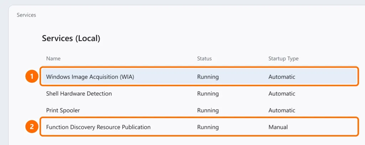Click Running status of Function Discovery Resource Publication
Screen dimensions: 365x145
208,127
